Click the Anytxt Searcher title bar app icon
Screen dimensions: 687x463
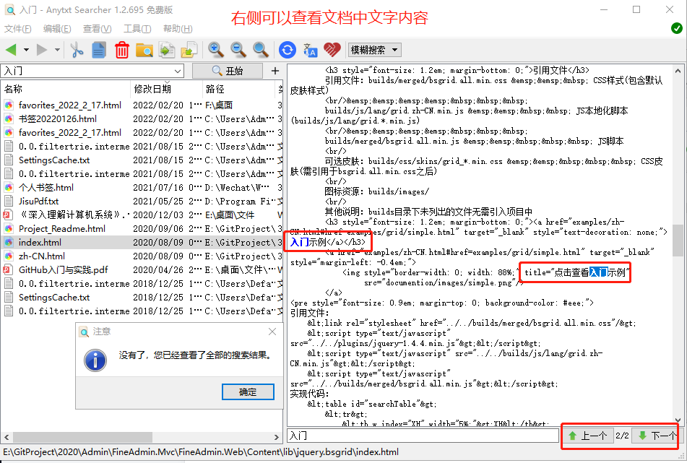click(9, 9)
